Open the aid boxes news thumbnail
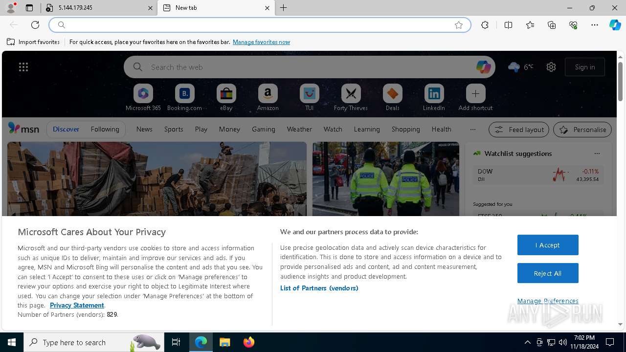This screenshot has width=626, height=352. tap(157, 179)
